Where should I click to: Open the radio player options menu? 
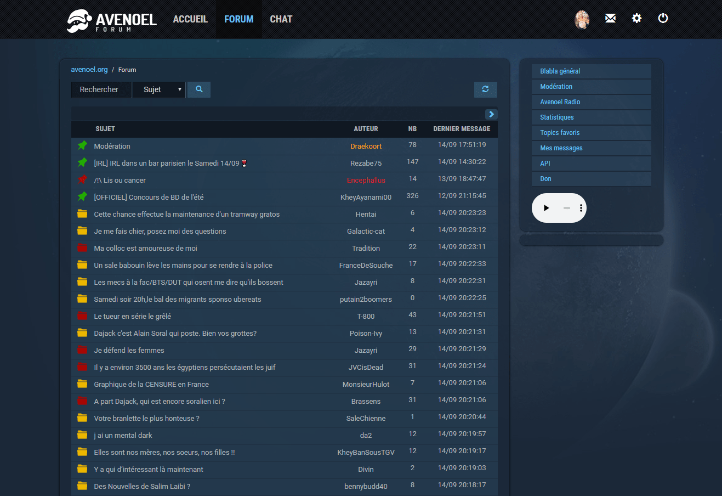click(581, 208)
